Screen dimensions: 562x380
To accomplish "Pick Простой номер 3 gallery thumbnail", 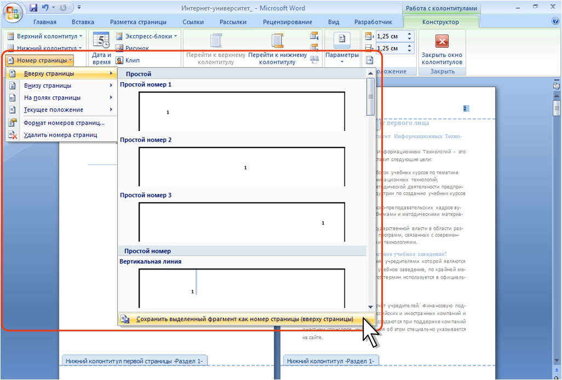I will (242, 222).
